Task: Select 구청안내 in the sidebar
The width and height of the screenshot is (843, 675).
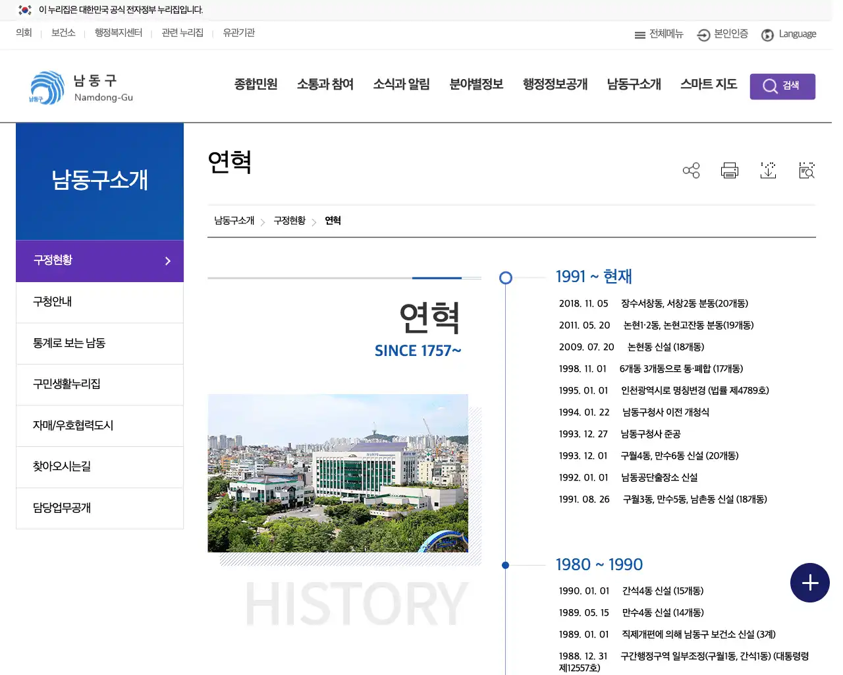Action: 51,302
